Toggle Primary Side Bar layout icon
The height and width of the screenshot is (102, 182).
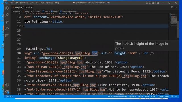pyautogui.click(x=147, y=3)
